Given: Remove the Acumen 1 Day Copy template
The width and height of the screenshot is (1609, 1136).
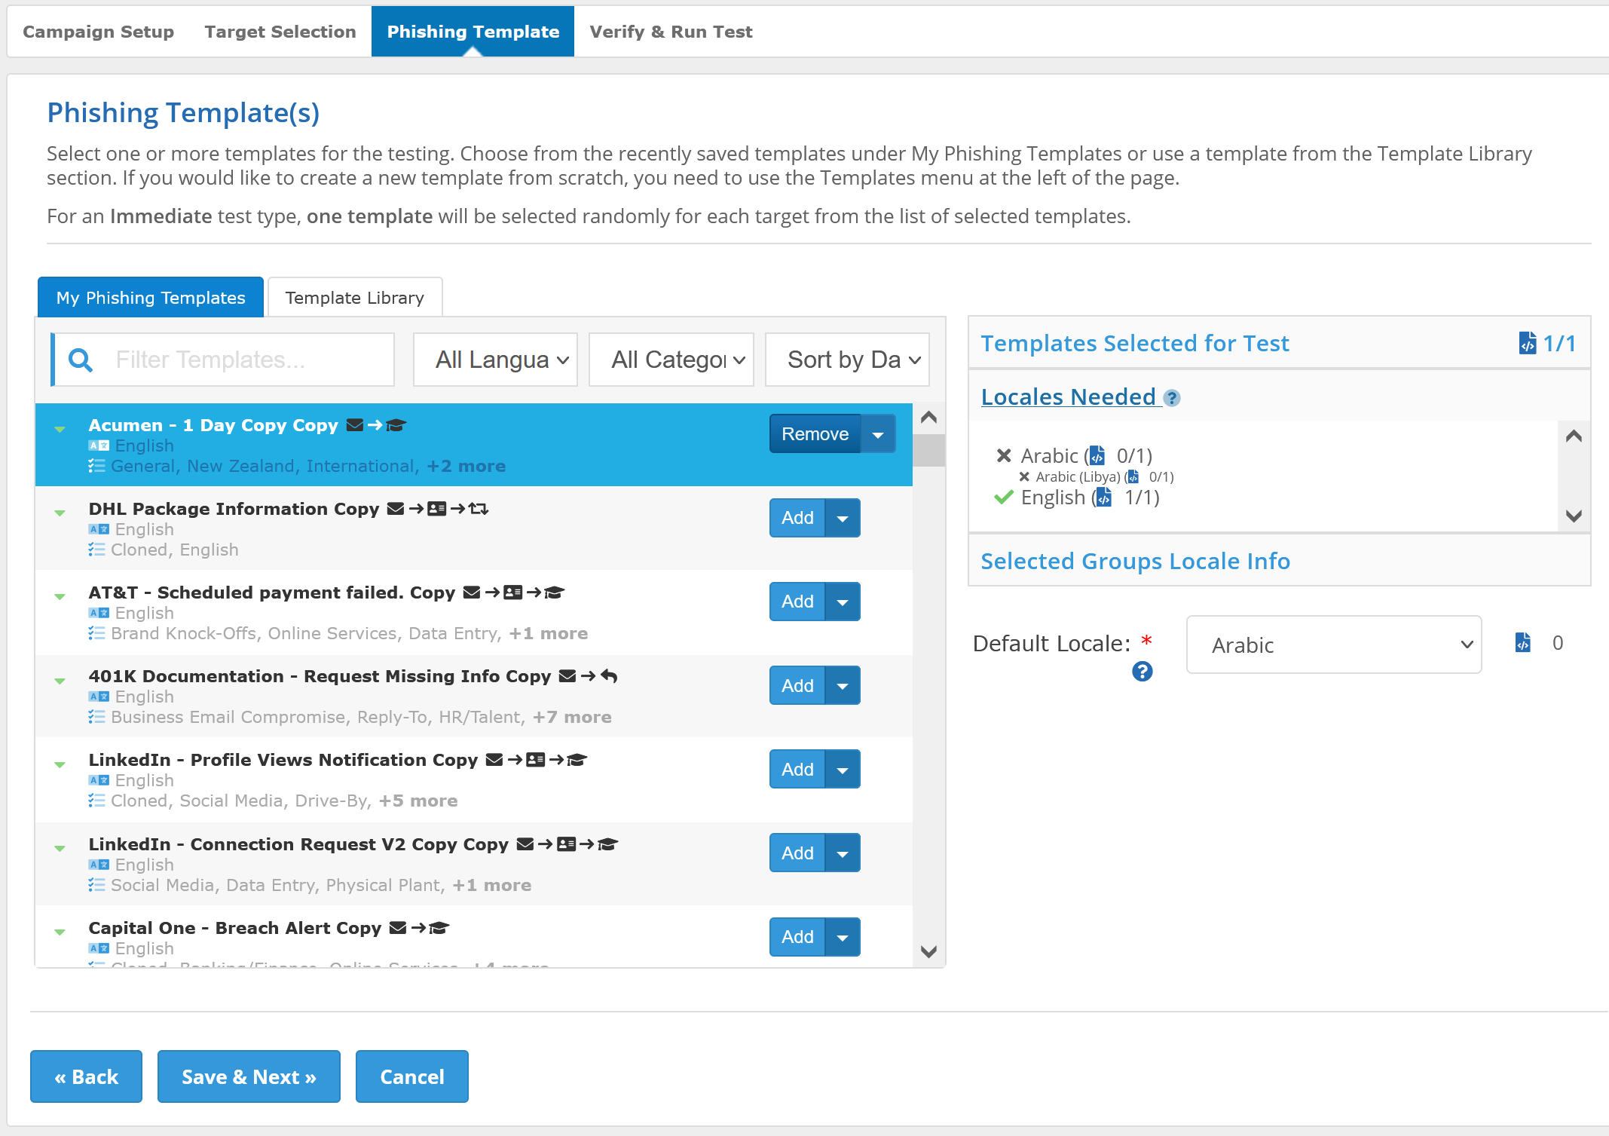Looking at the screenshot, I should point(815,434).
